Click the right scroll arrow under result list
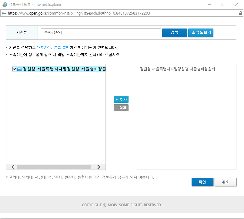The width and height of the screenshot is (244, 219). 99,167
